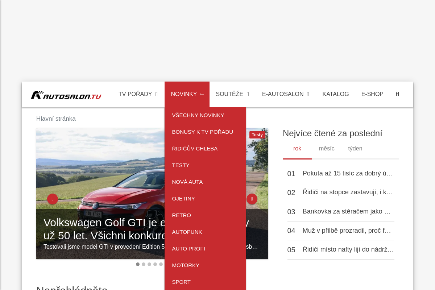435x290 pixels.
Task: Choose MOTORKY menu entry
Action: pyautogui.click(x=205, y=265)
